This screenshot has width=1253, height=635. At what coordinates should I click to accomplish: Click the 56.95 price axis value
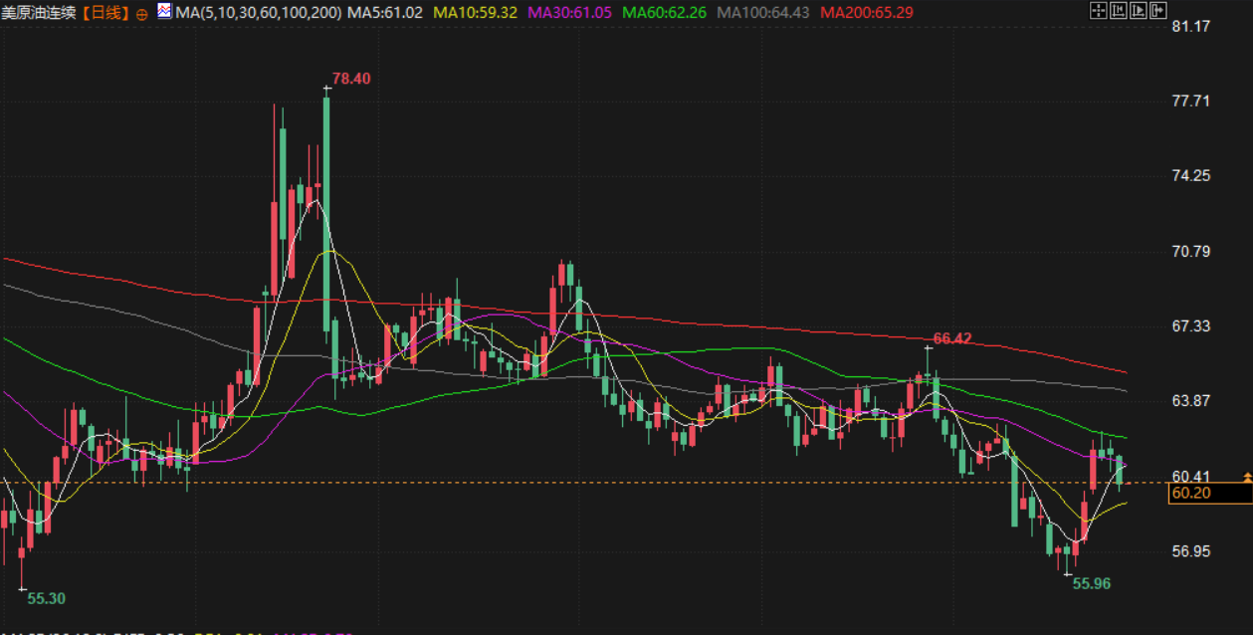point(1191,550)
